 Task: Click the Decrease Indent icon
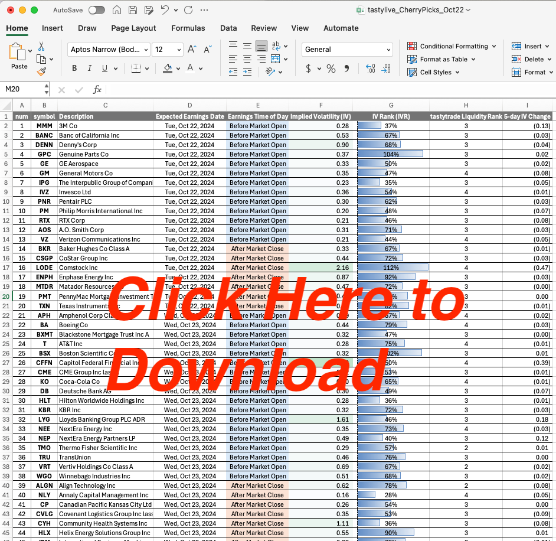point(233,72)
